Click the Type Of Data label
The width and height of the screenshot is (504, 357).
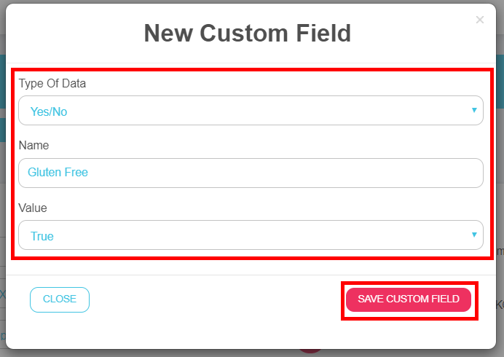(52, 83)
